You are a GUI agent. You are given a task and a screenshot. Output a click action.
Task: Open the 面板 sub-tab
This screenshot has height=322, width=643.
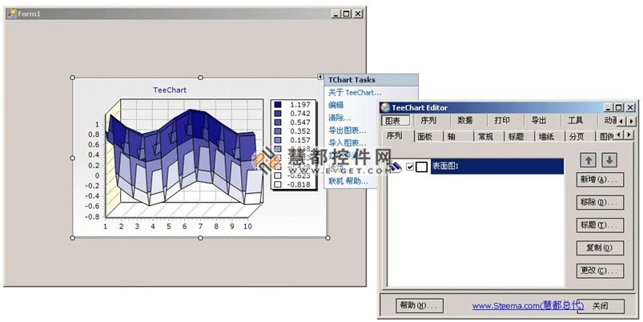click(x=425, y=136)
